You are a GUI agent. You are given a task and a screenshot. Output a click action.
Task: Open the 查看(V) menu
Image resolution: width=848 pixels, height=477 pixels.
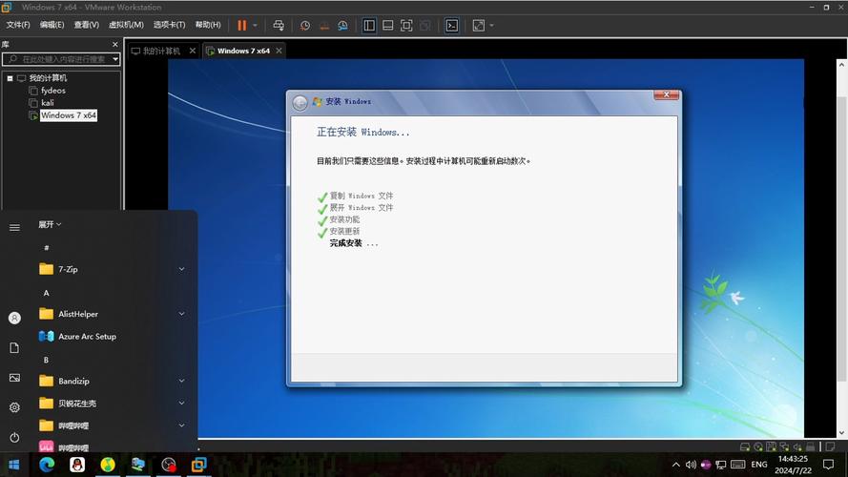87,25
